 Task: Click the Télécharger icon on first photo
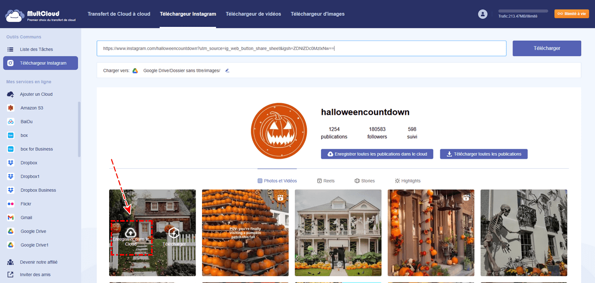pyautogui.click(x=174, y=232)
